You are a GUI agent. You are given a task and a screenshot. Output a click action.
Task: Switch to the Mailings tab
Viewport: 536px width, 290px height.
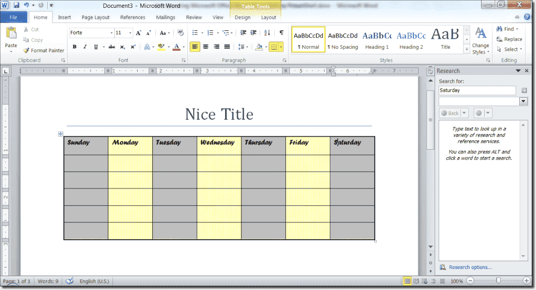pos(165,17)
